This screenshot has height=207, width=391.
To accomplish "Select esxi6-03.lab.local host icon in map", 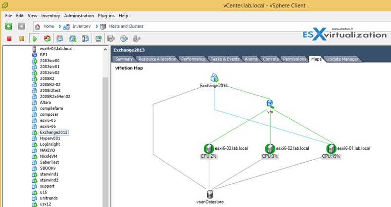I will click(209, 148).
